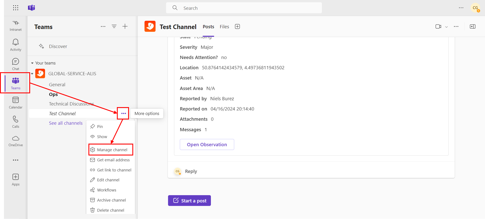
Task: Show the channel via the Show eye option
Action: click(102, 137)
